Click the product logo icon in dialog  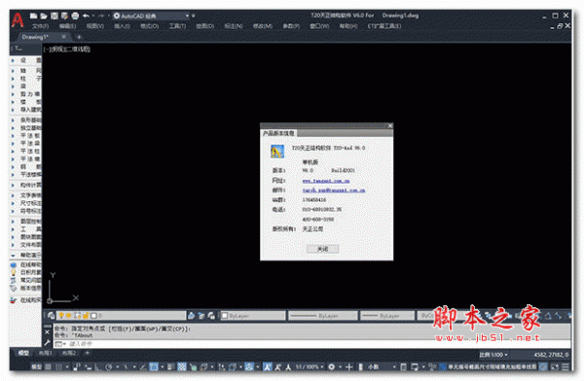[277, 152]
